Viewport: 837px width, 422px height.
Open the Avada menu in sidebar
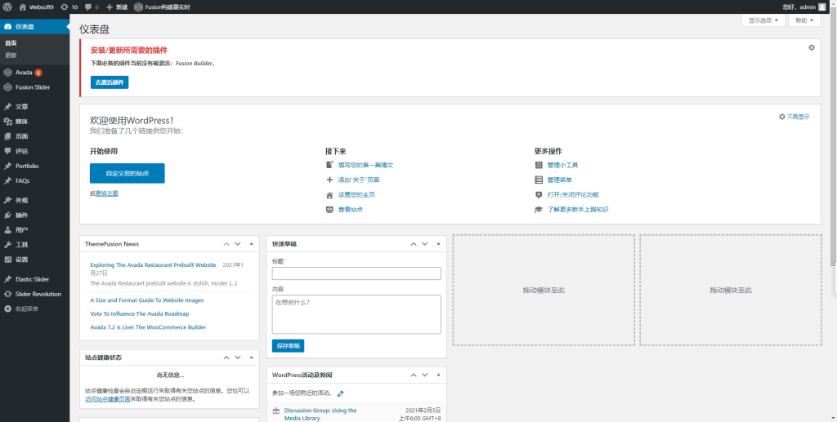tap(24, 72)
